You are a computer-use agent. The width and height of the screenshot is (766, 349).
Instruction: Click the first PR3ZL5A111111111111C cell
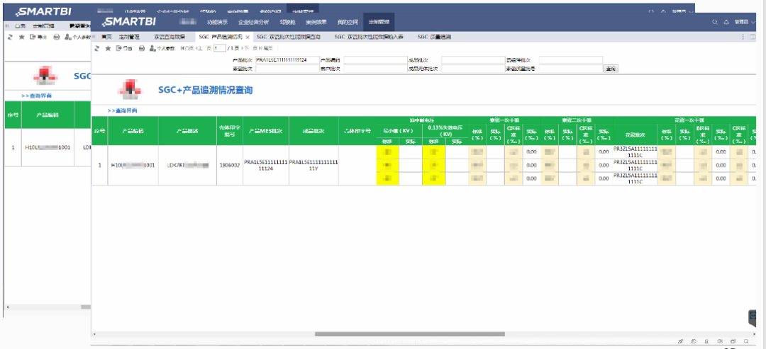[635, 152]
